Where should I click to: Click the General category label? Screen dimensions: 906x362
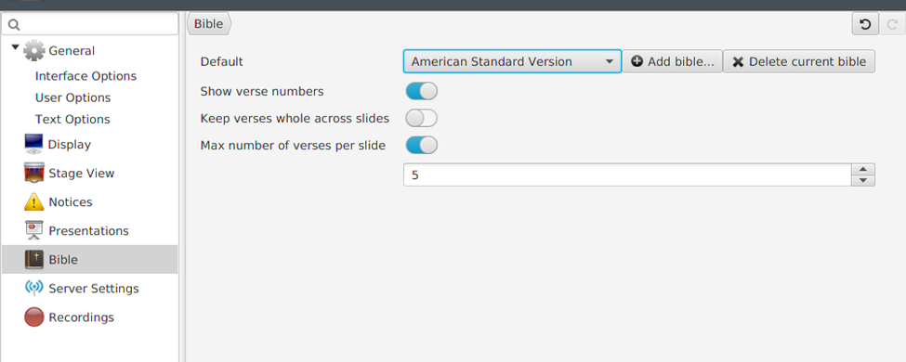(x=72, y=51)
